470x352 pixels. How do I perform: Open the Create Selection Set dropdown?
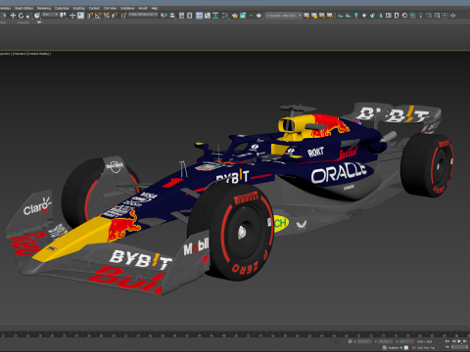coord(143,15)
